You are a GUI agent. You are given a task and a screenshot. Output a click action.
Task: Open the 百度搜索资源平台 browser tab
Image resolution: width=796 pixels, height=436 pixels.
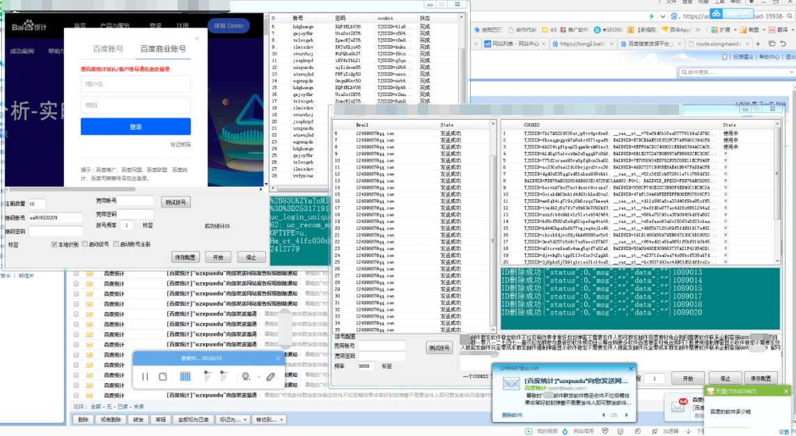(650, 44)
